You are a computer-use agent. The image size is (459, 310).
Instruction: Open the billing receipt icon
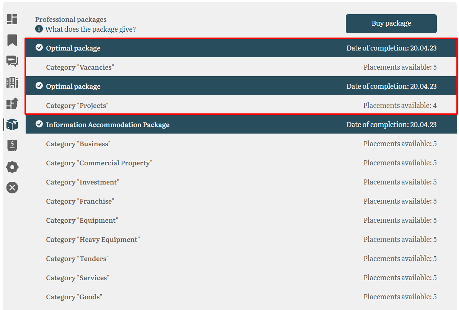coord(12,145)
